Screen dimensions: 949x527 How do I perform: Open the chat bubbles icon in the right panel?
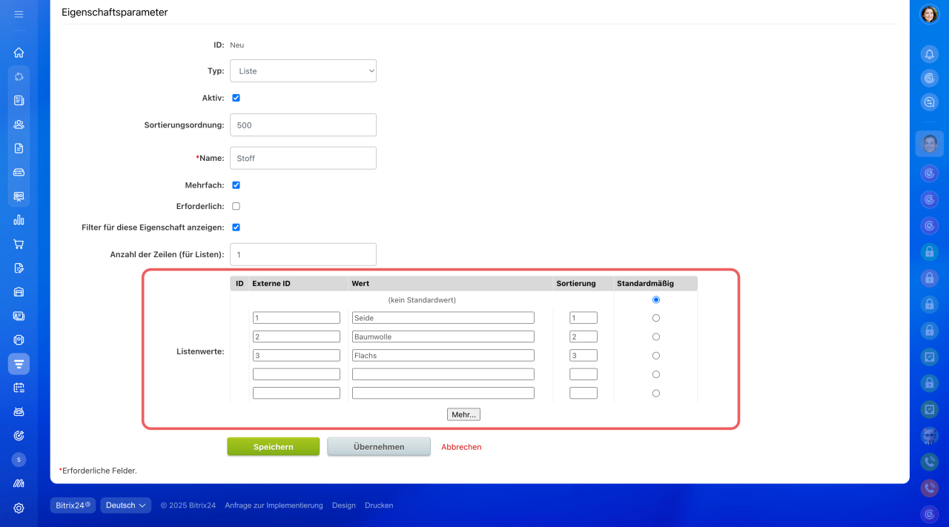coord(930,102)
